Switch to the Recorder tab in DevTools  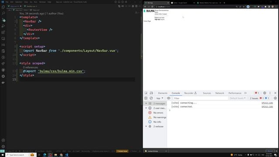(x=190, y=93)
